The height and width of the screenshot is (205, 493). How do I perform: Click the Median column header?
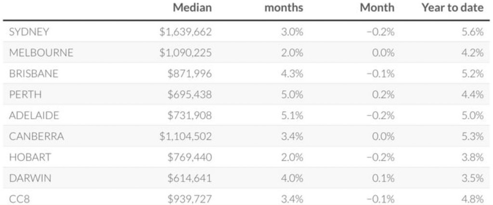click(x=192, y=8)
